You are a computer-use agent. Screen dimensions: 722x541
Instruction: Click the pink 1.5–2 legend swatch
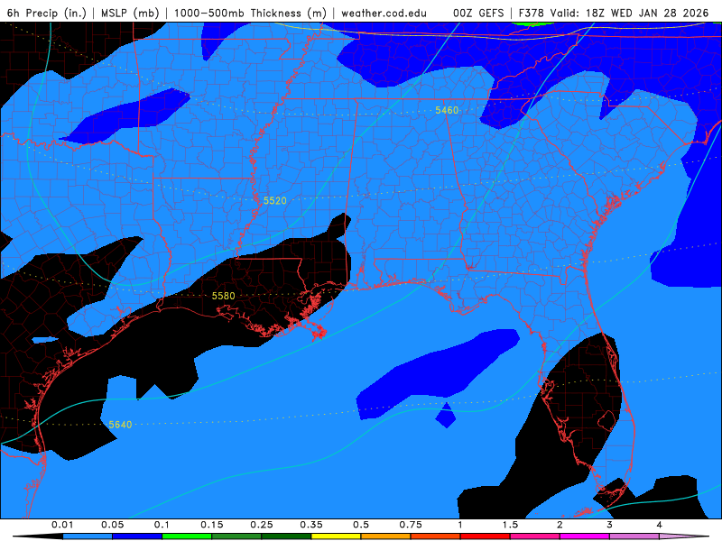coord(535,536)
